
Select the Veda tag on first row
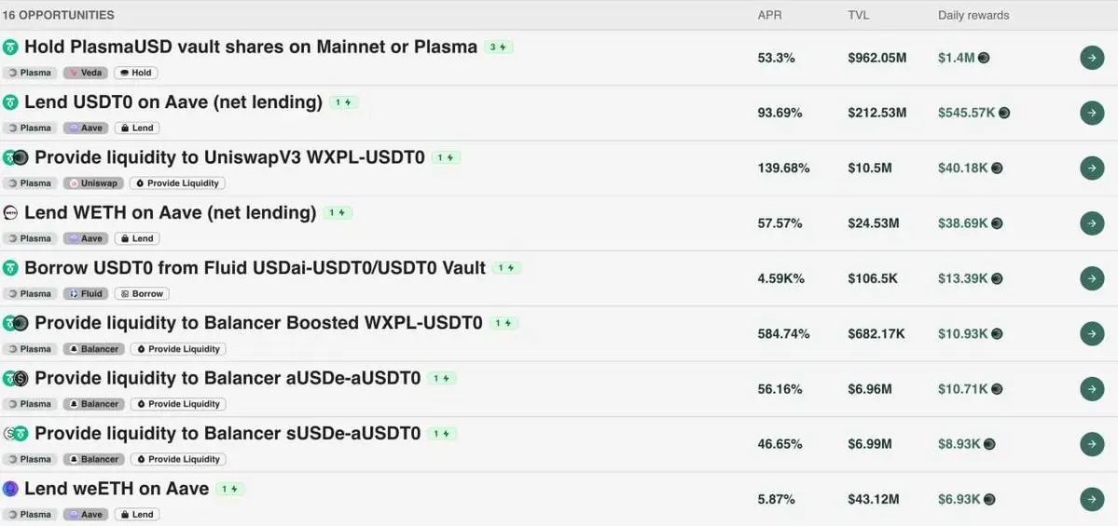(x=86, y=73)
